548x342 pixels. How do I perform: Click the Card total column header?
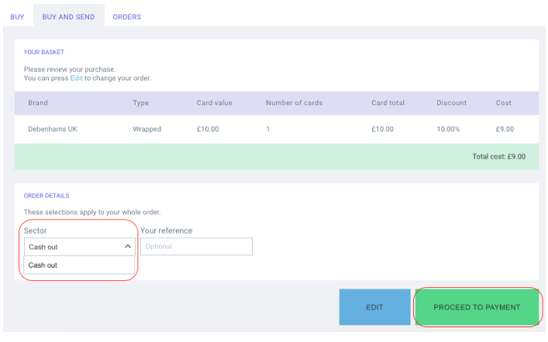(388, 103)
